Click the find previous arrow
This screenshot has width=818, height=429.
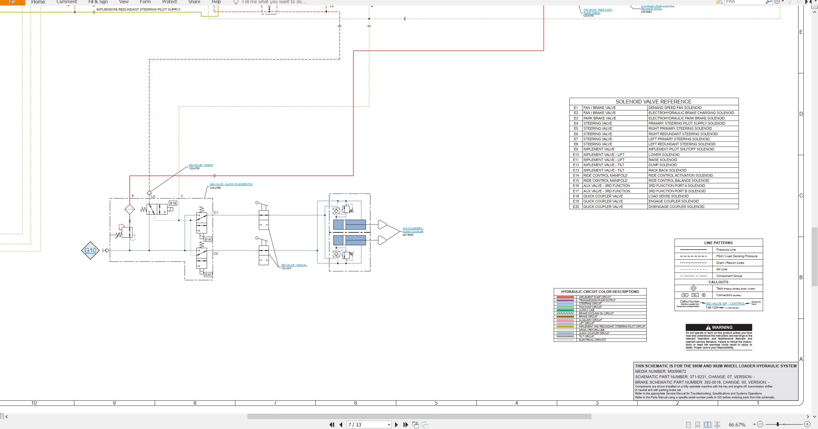tap(789, 2)
